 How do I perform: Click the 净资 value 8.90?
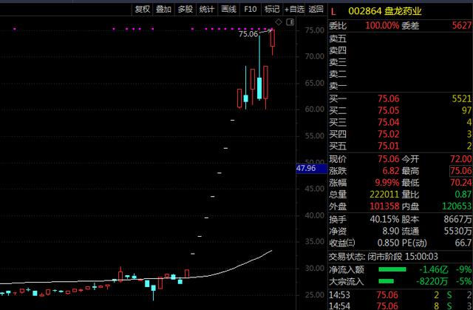(x=391, y=232)
